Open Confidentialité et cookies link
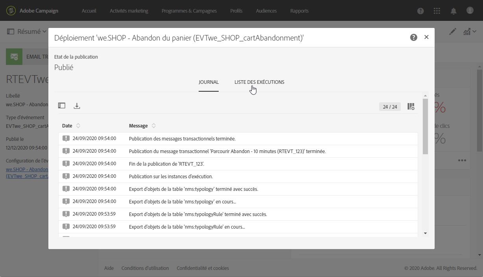The width and height of the screenshot is (483, 277). coord(203,268)
